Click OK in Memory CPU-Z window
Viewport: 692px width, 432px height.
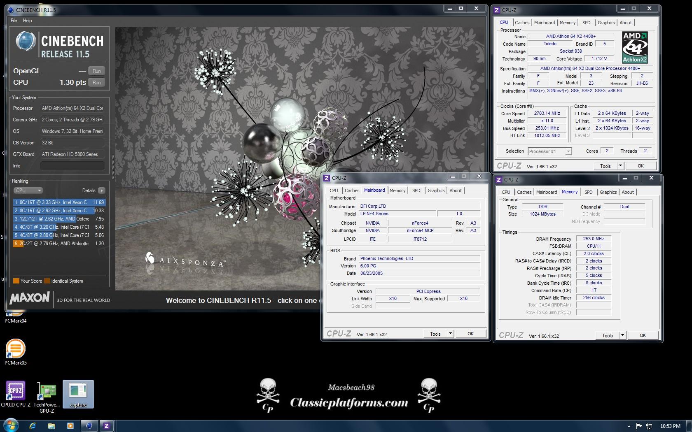[643, 336]
